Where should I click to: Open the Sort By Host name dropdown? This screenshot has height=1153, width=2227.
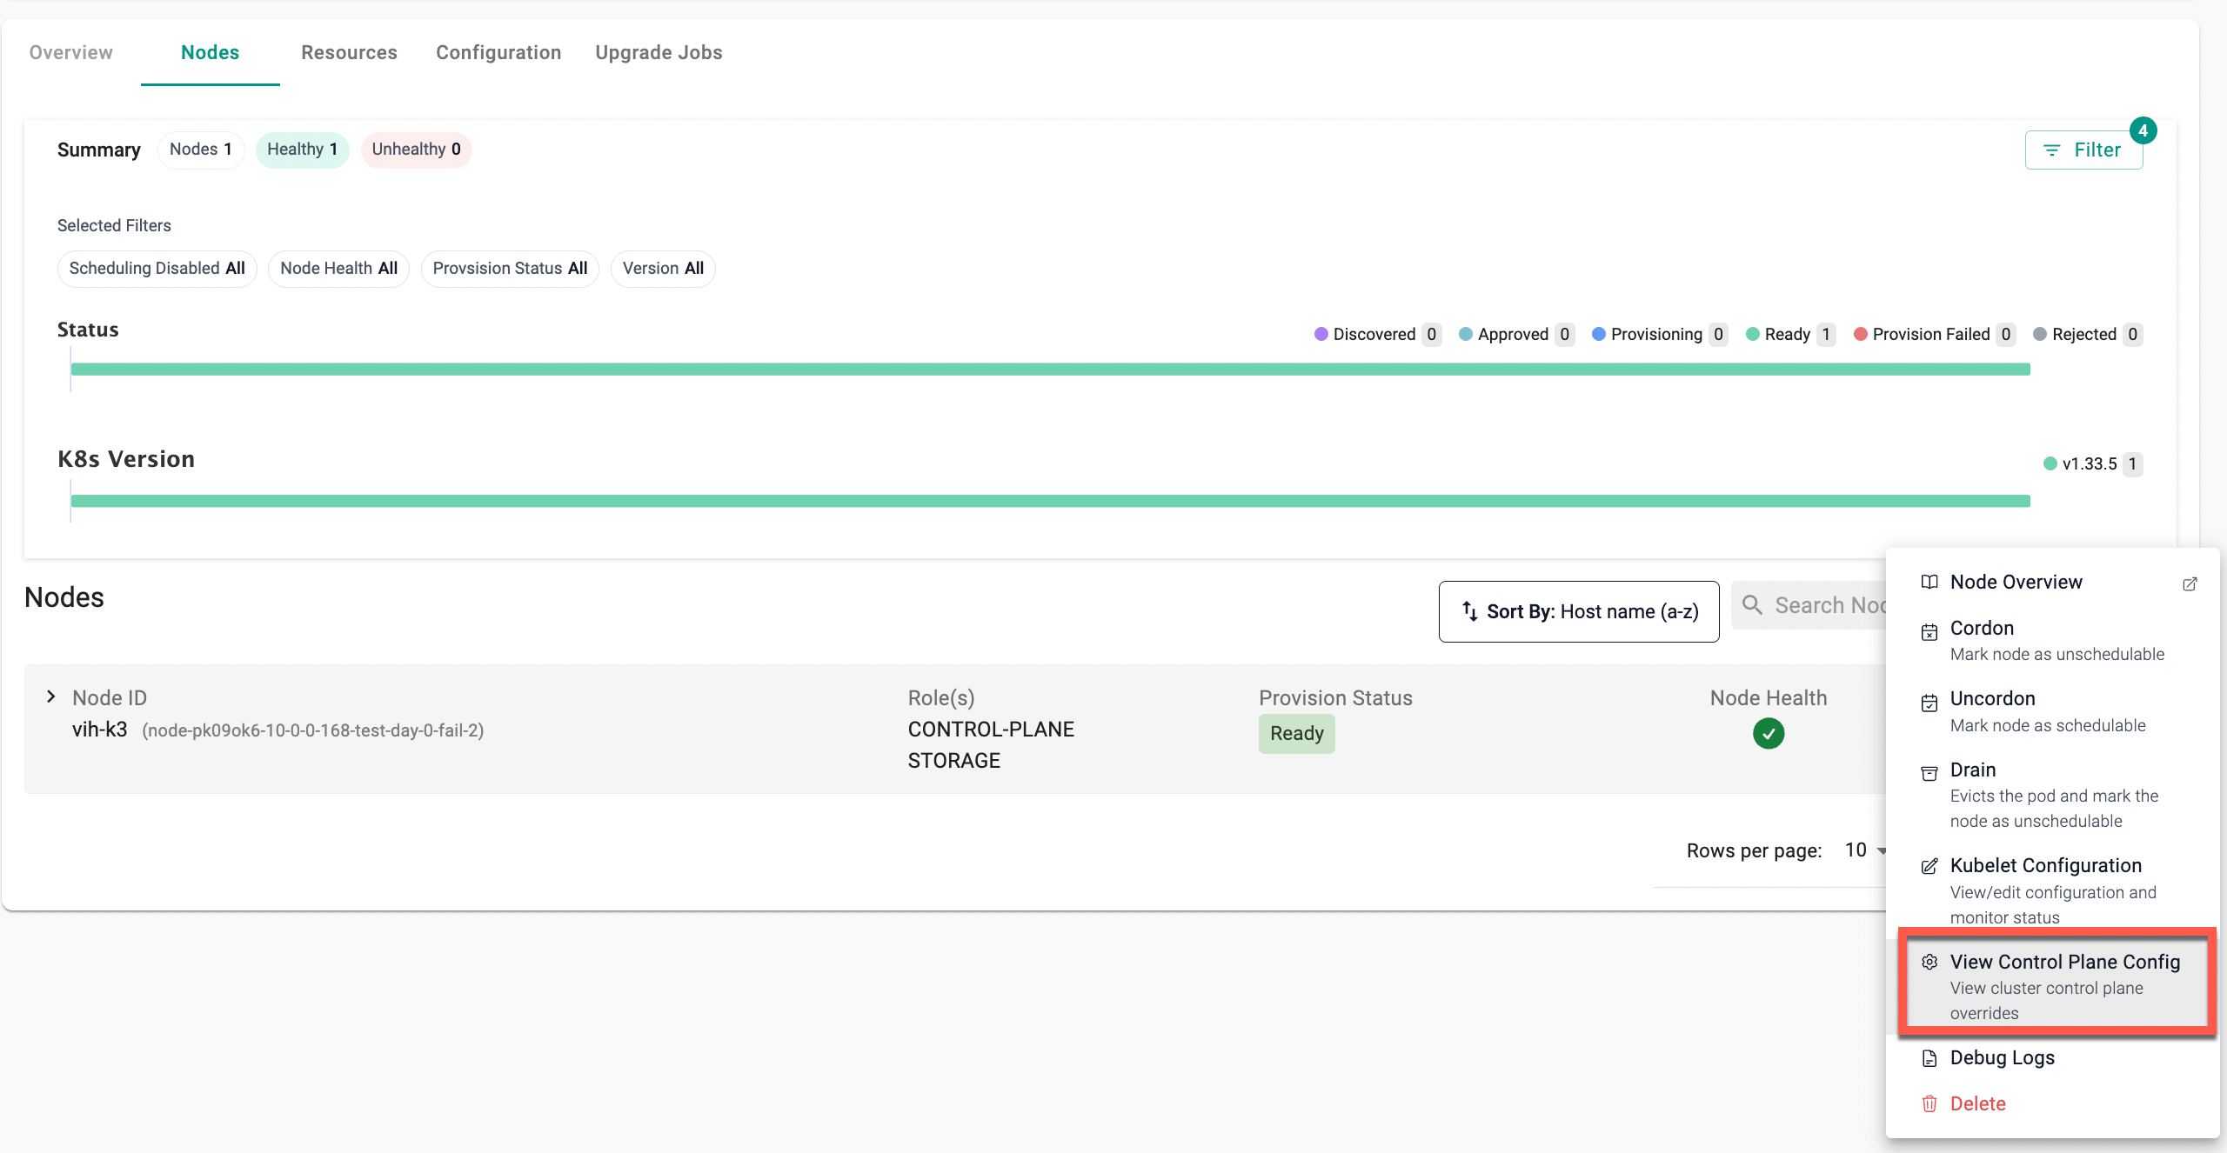click(1578, 611)
